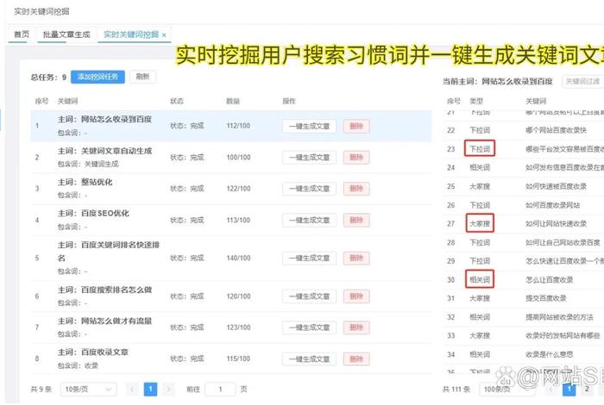This screenshot has height=405, width=604.
Task: Delete the 百度SEO优化 task
Action: 356,220
